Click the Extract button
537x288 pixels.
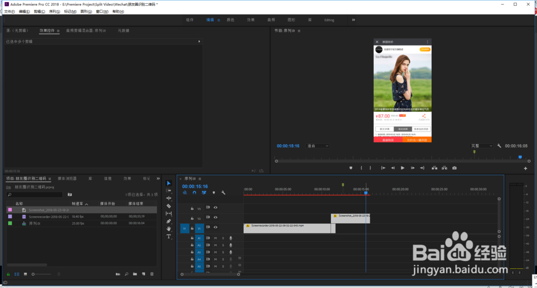click(444, 168)
